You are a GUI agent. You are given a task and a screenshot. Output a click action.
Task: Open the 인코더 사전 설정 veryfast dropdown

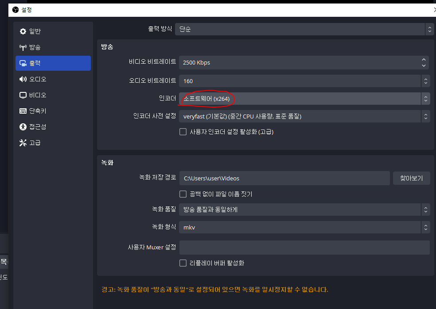(x=304, y=116)
